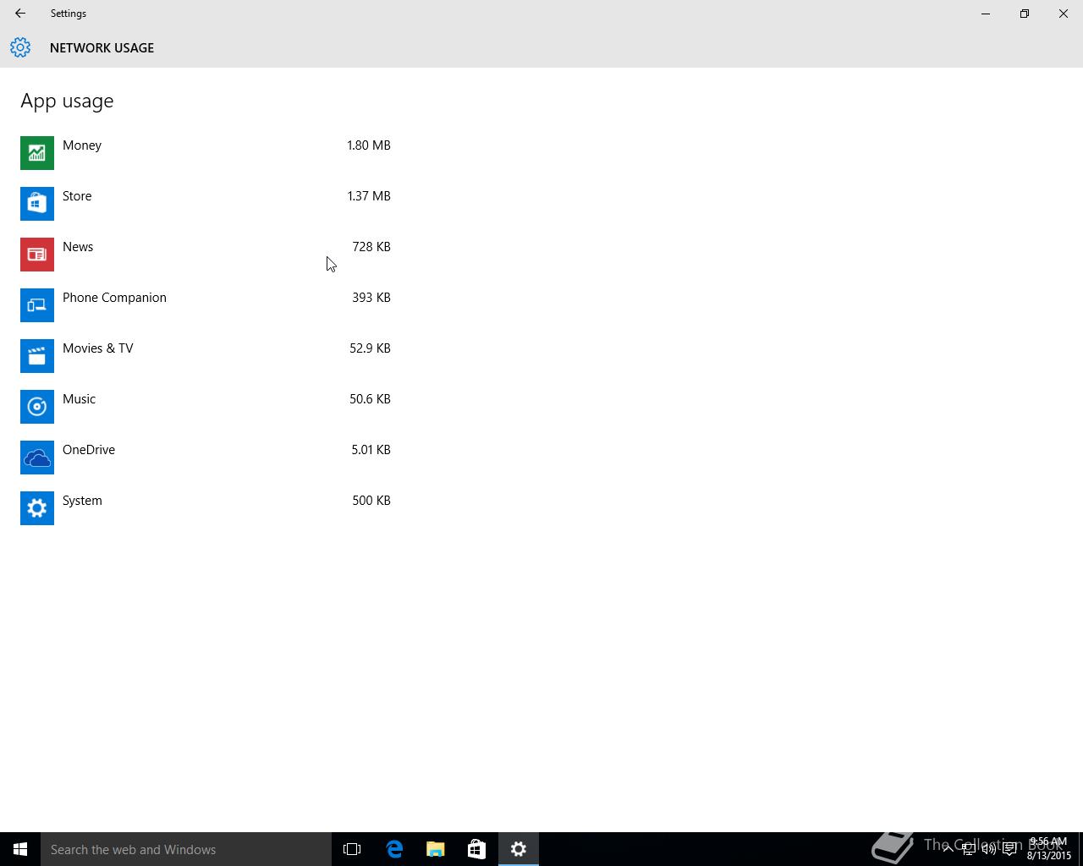Click the red News app icon

tap(37, 255)
